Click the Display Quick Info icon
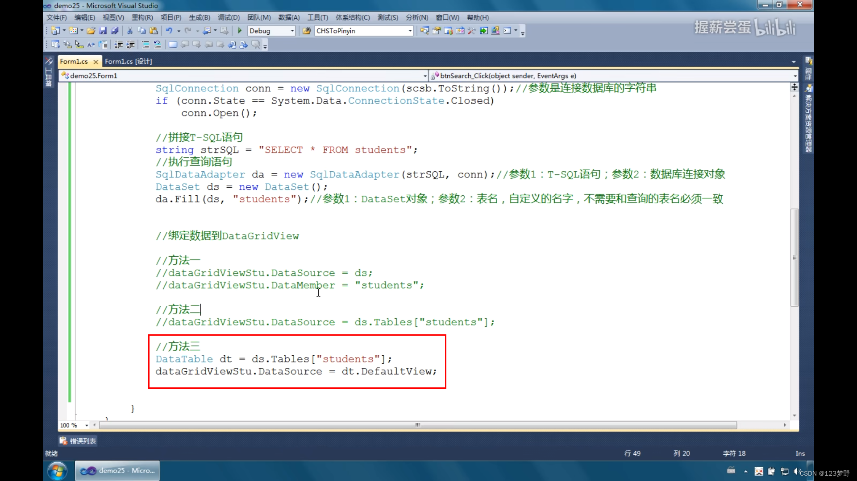The height and width of the screenshot is (481, 857). (x=79, y=45)
